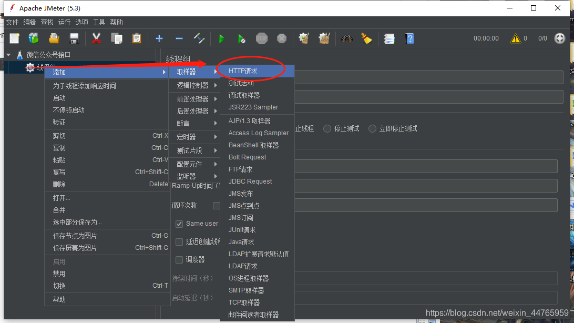Click the New test plan icon
The height and width of the screenshot is (323, 574).
(14, 38)
